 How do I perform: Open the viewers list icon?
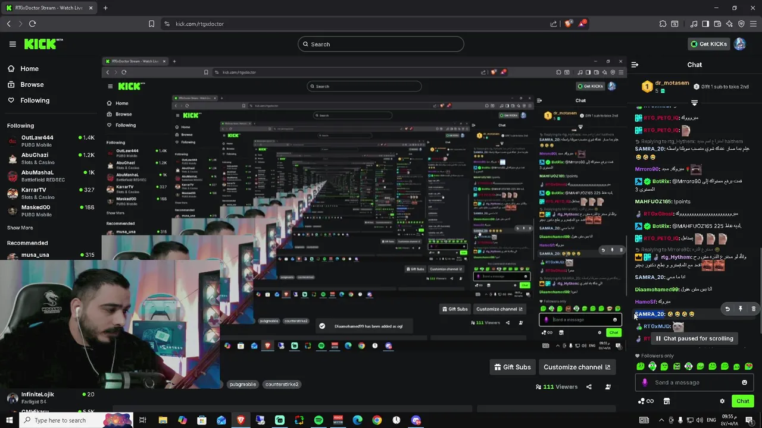[x=608, y=387]
